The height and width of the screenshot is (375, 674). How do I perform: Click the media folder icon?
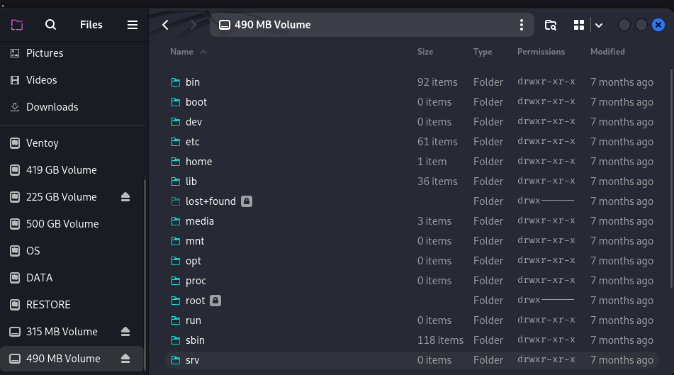tap(175, 221)
